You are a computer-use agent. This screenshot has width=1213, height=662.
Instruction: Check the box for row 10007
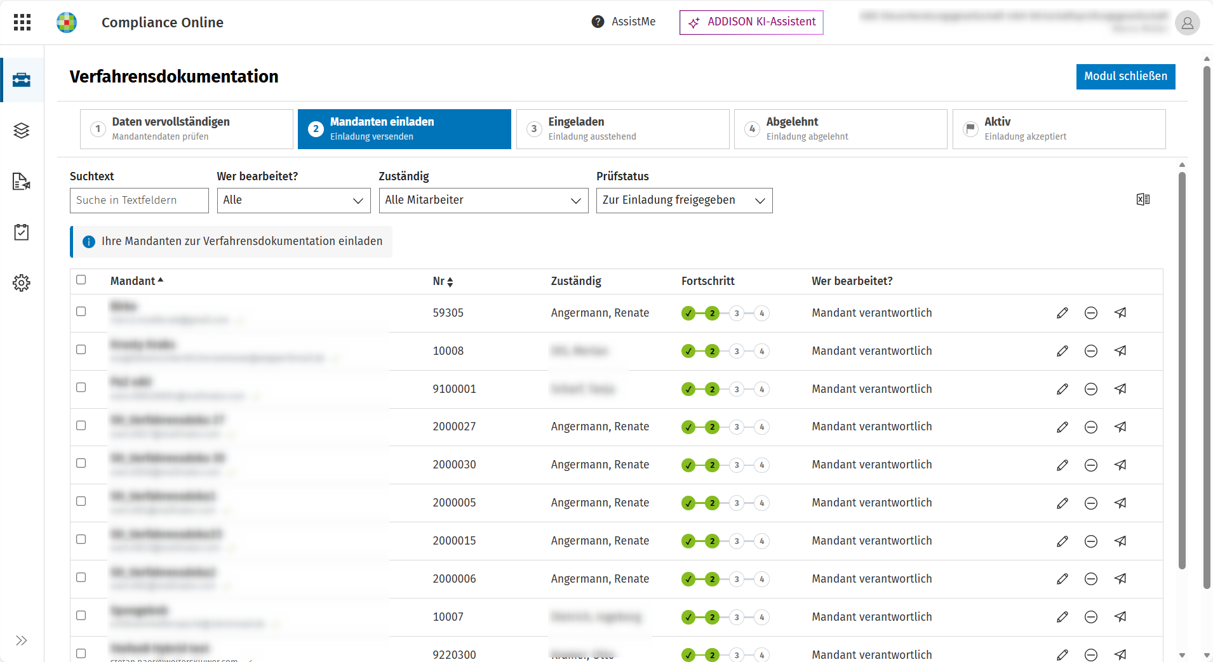coord(81,615)
